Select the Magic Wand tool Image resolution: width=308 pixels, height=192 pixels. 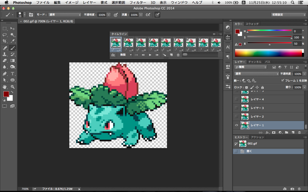click(x=13, y=35)
